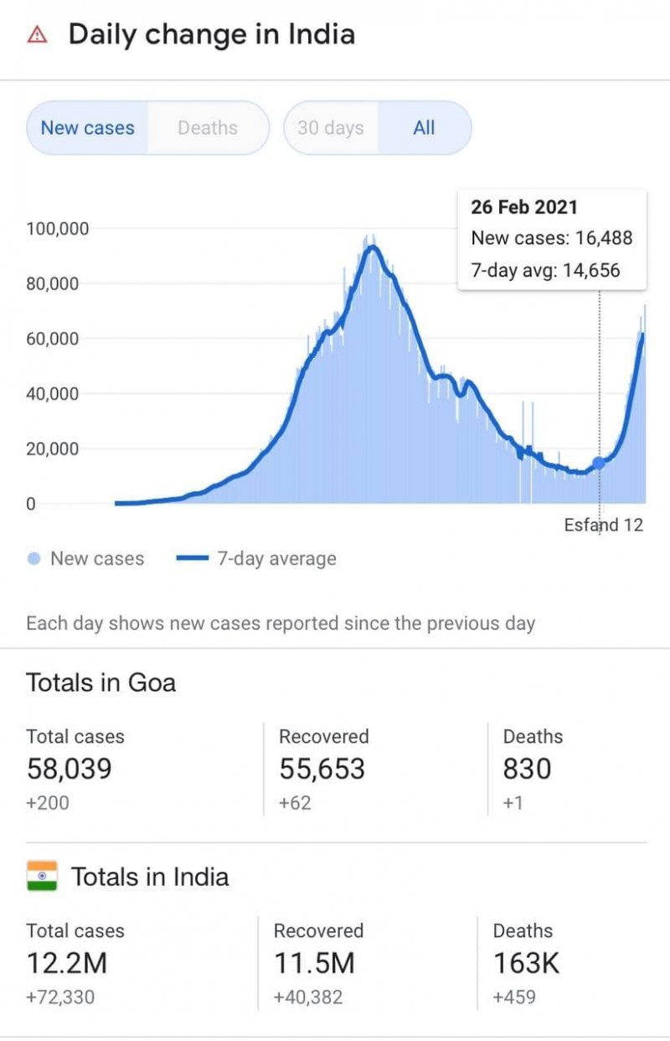This screenshot has width=670, height=1041.
Task: Open the Totals in Goa heading
Action: pyautogui.click(x=101, y=682)
